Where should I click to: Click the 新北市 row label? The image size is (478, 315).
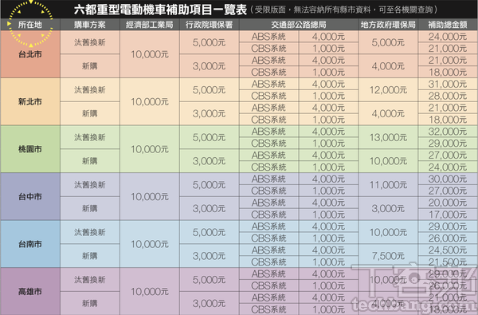pyautogui.click(x=30, y=101)
